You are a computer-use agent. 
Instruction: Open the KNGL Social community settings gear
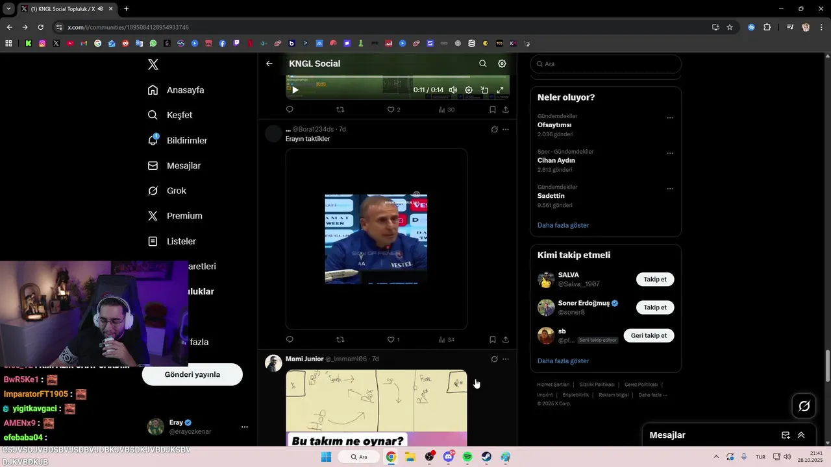[x=502, y=64]
